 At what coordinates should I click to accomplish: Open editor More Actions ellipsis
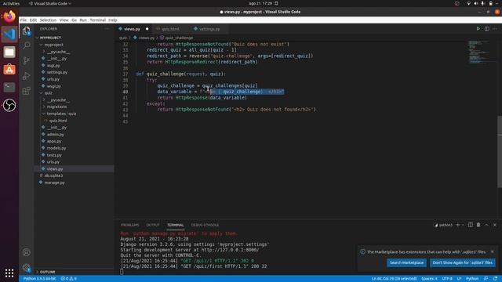click(x=495, y=29)
